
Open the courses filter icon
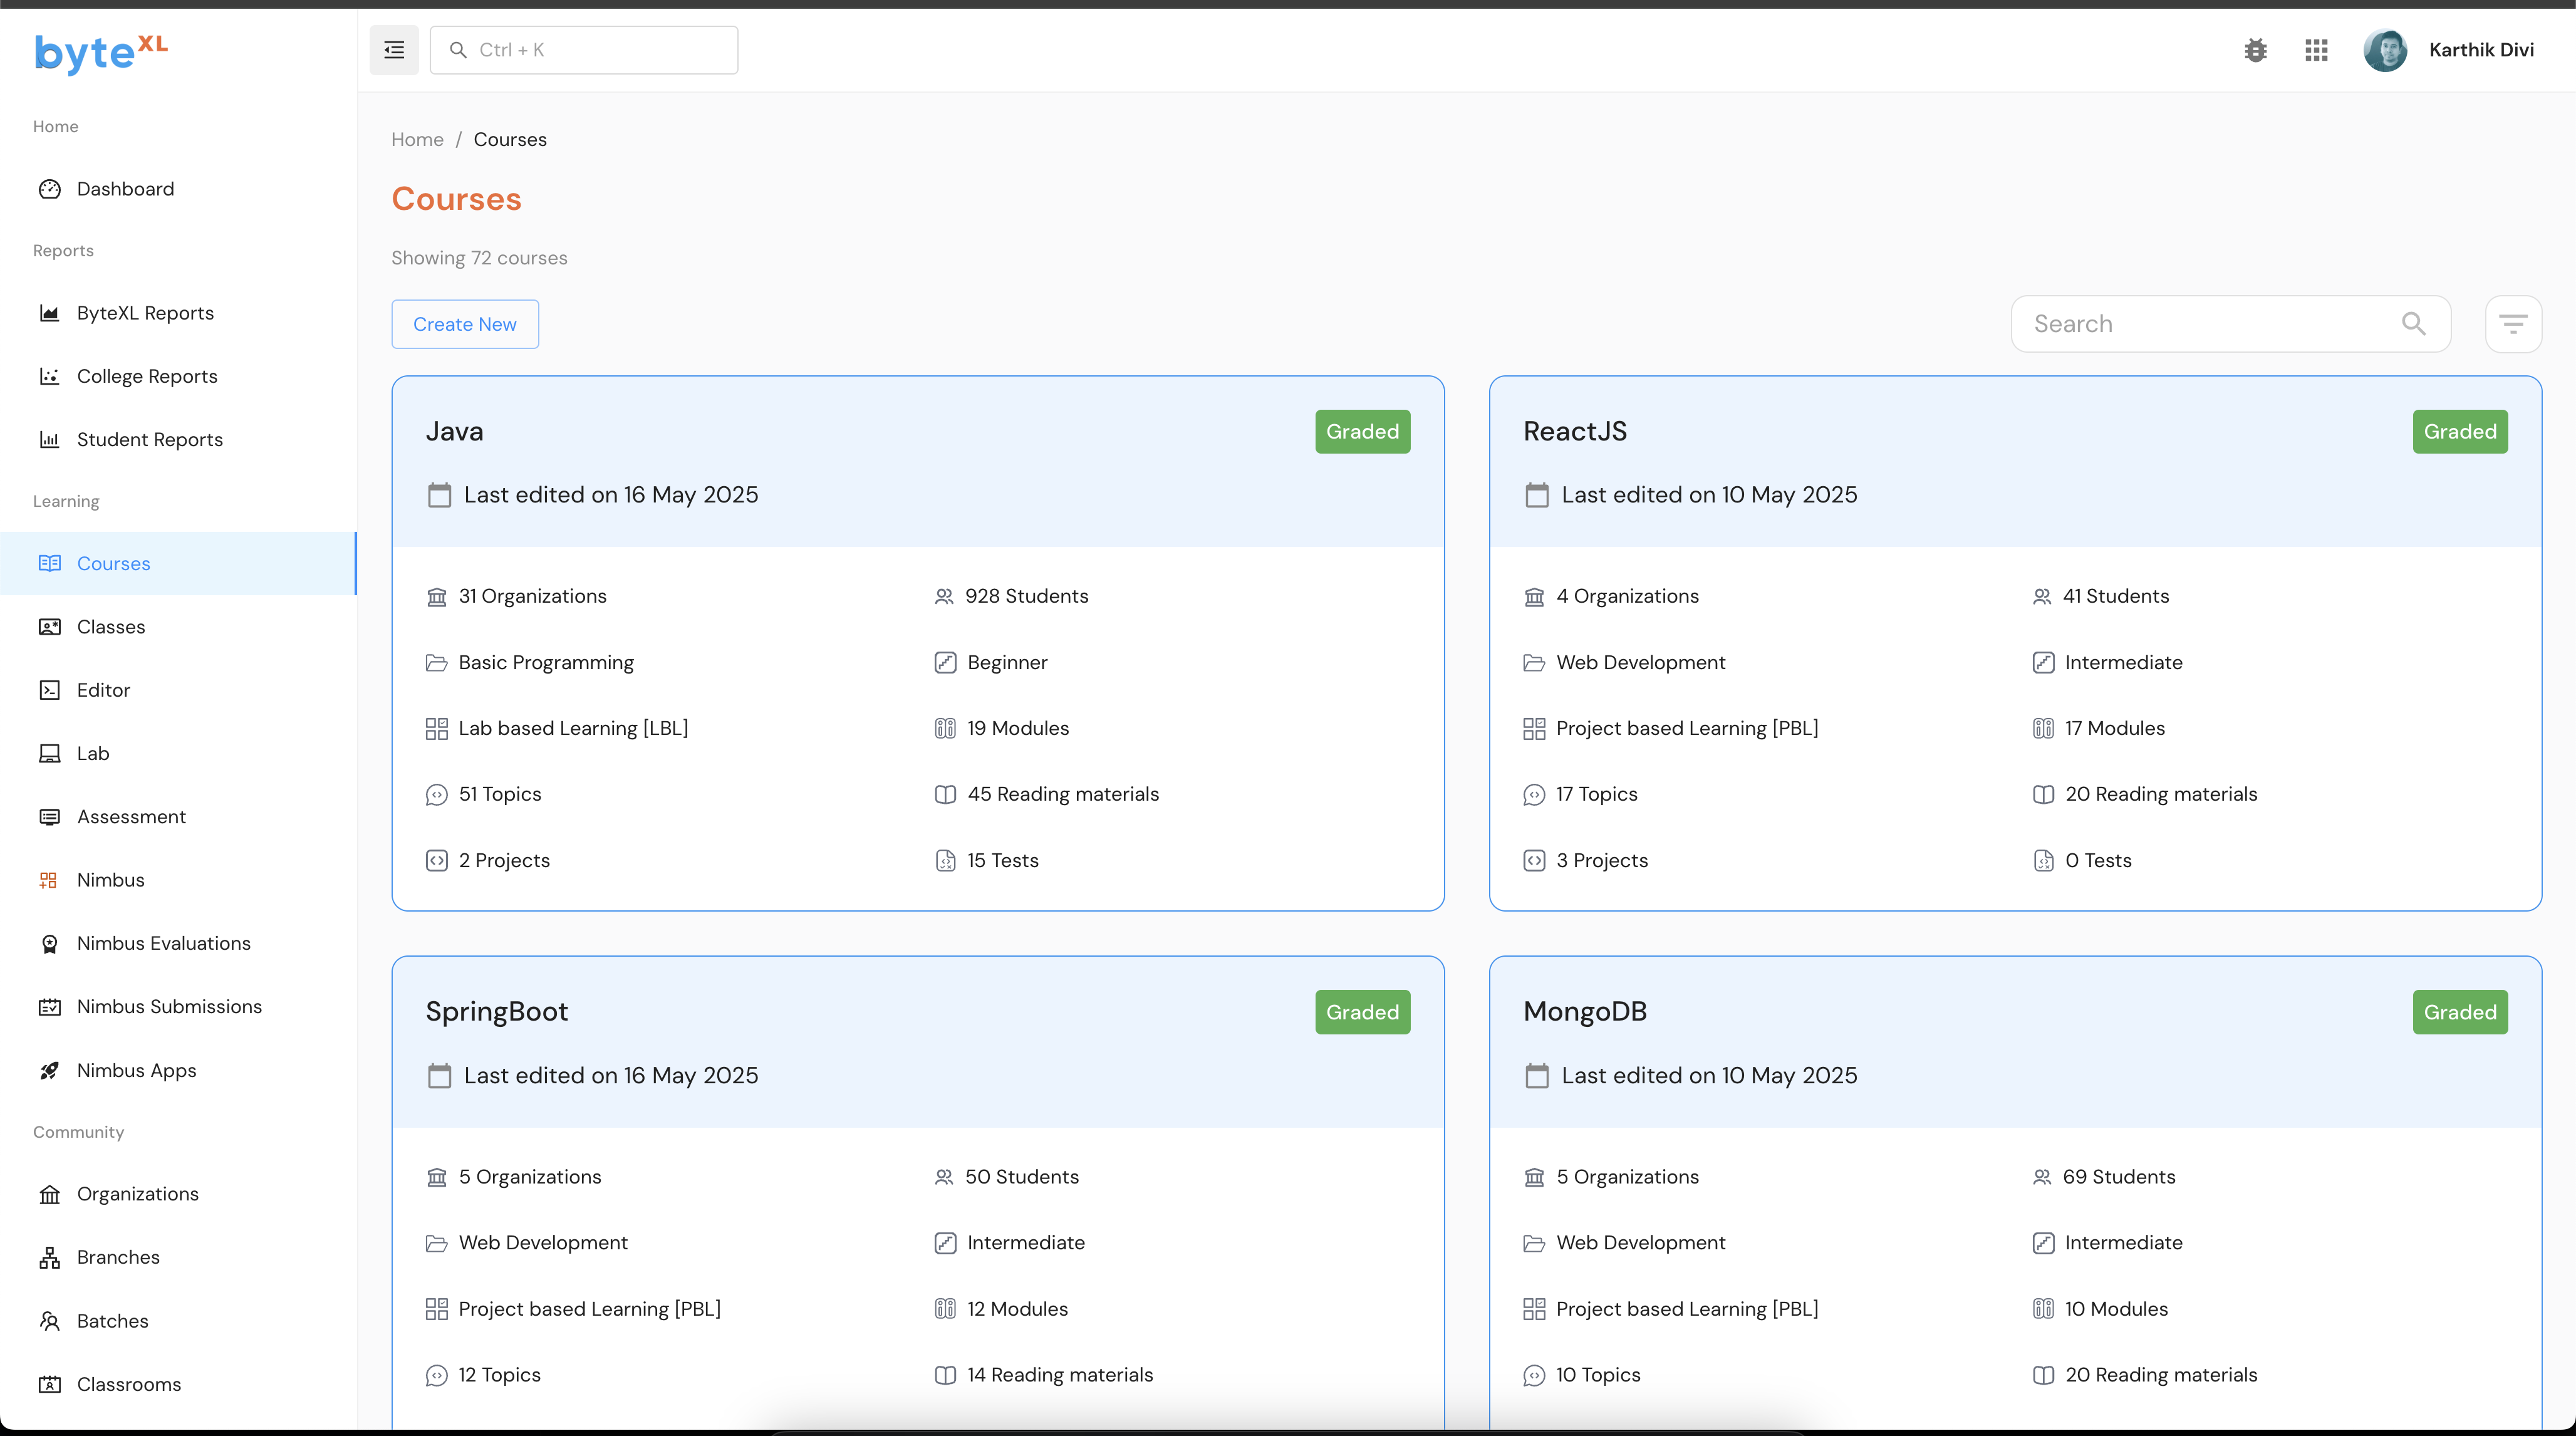tap(2513, 324)
